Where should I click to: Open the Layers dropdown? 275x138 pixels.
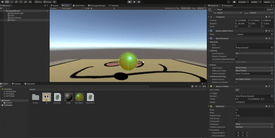(x=256, y=2)
